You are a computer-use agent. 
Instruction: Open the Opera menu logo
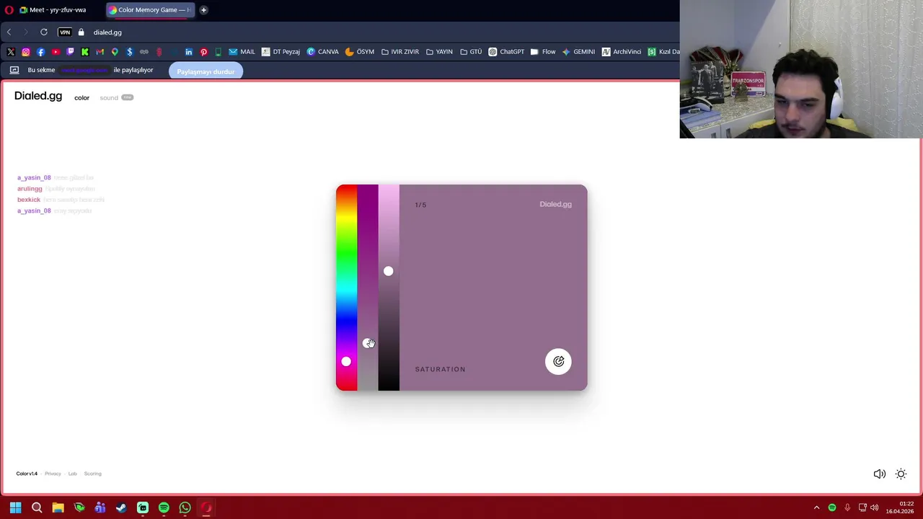(9, 10)
